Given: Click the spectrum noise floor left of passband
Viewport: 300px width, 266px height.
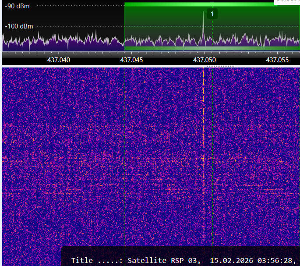Looking at the screenshot, I should (61, 43).
